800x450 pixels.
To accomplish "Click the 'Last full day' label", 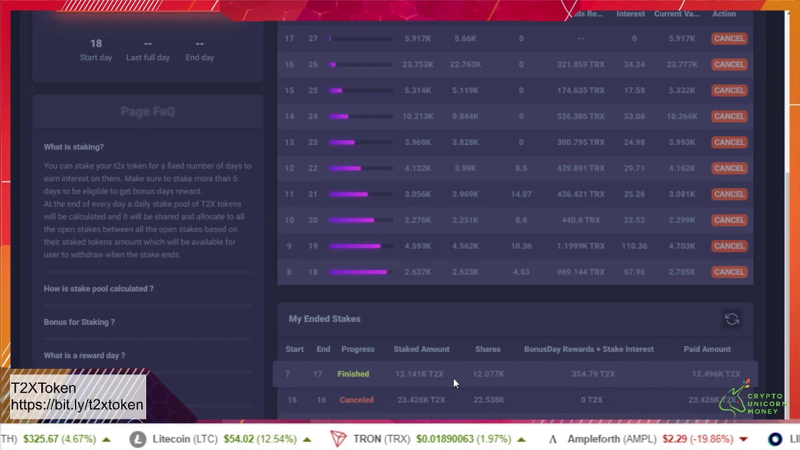I will point(147,57).
